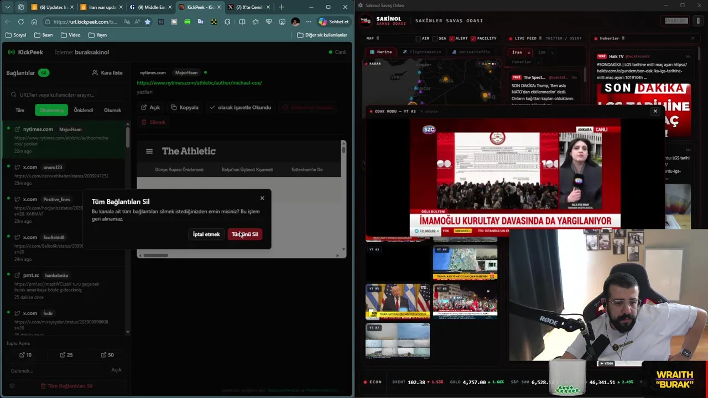Close the Tüm Bağlantıları Sil dialog

tap(262, 198)
